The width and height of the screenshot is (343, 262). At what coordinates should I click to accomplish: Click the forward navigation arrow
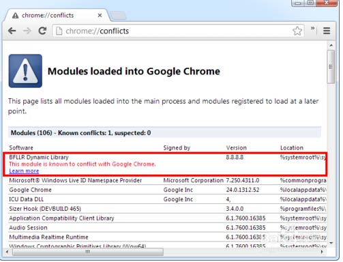27,31
